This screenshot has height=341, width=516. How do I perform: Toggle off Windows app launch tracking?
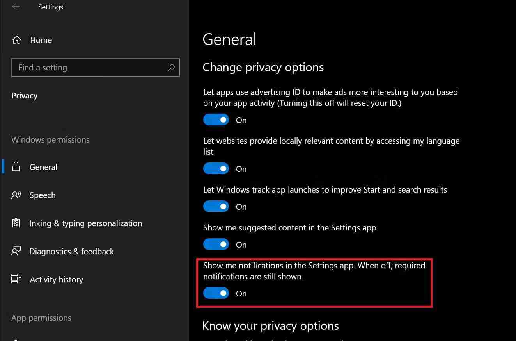[x=216, y=206]
